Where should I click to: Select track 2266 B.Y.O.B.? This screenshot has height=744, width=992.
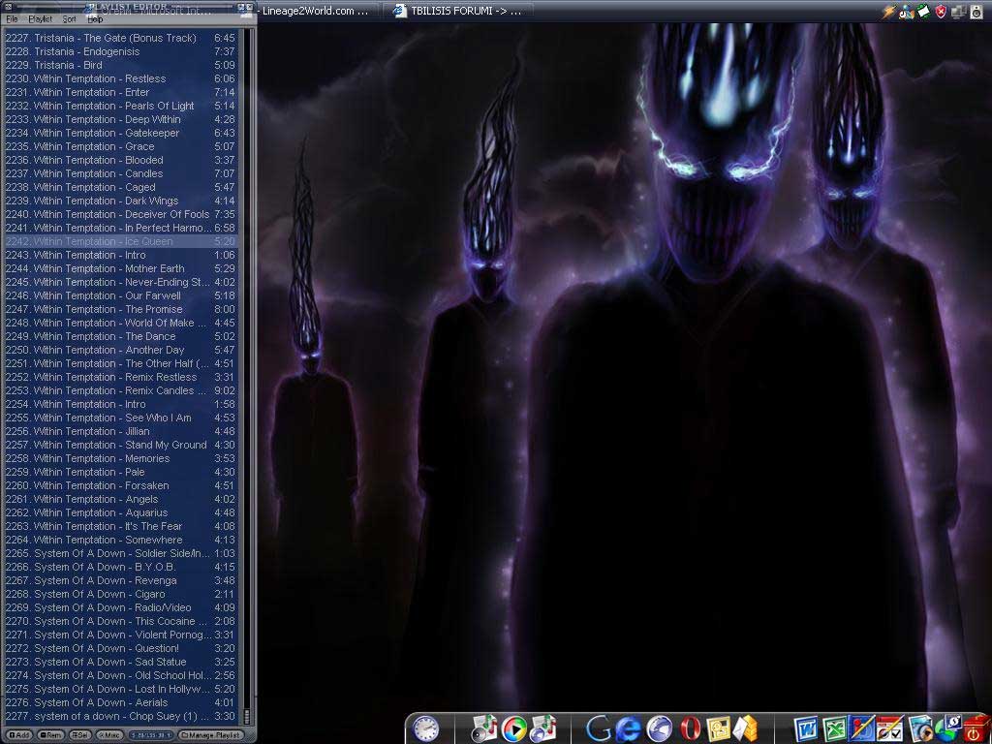click(120, 567)
